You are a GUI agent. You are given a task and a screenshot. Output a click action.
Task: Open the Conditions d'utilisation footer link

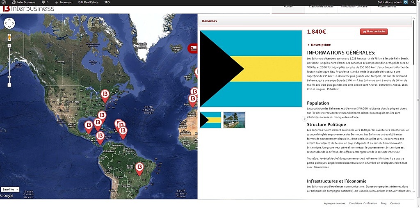point(363,203)
